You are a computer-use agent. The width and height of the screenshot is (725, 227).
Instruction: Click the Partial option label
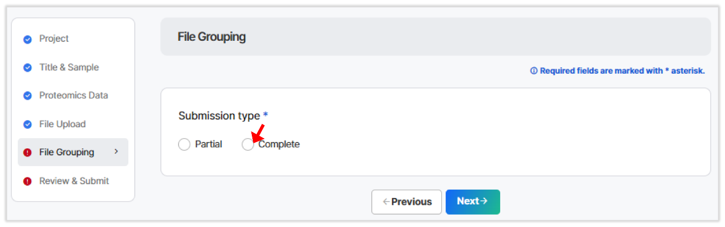[x=209, y=144]
